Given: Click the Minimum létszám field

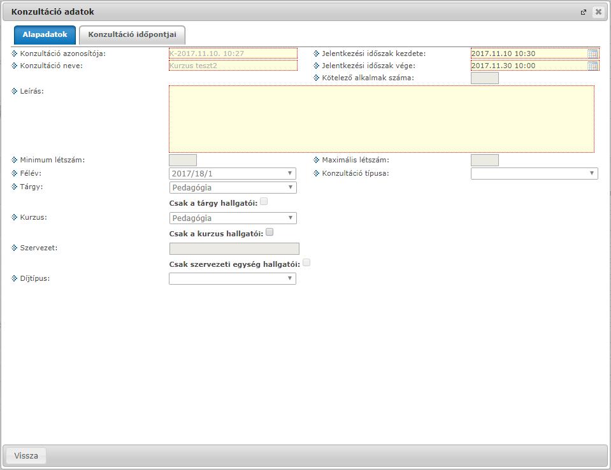Looking at the screenshot, I should [x=183, y=160].
